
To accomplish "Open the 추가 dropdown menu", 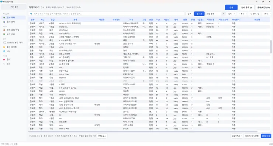I will click(242, 14).
